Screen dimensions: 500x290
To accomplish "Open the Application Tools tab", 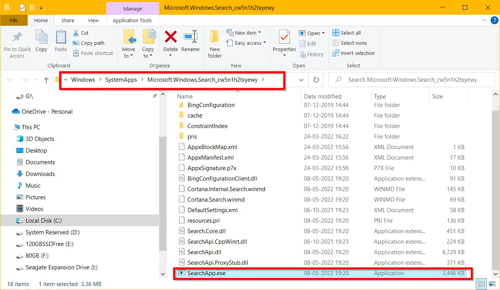I will 132,21.
